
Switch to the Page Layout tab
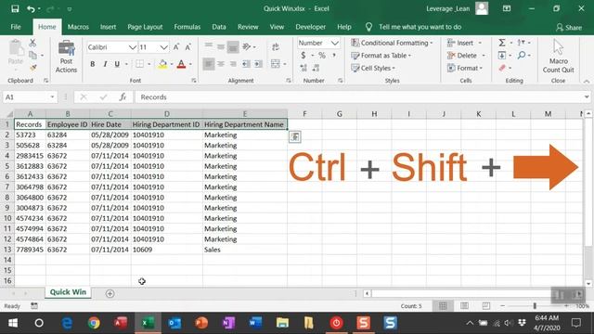(145, 27)
